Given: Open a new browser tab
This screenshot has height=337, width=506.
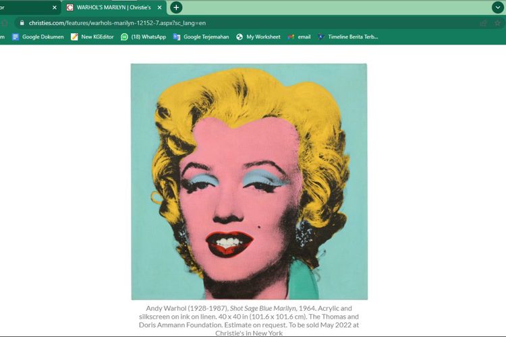Looking at the screenshot, I should 176,7.
